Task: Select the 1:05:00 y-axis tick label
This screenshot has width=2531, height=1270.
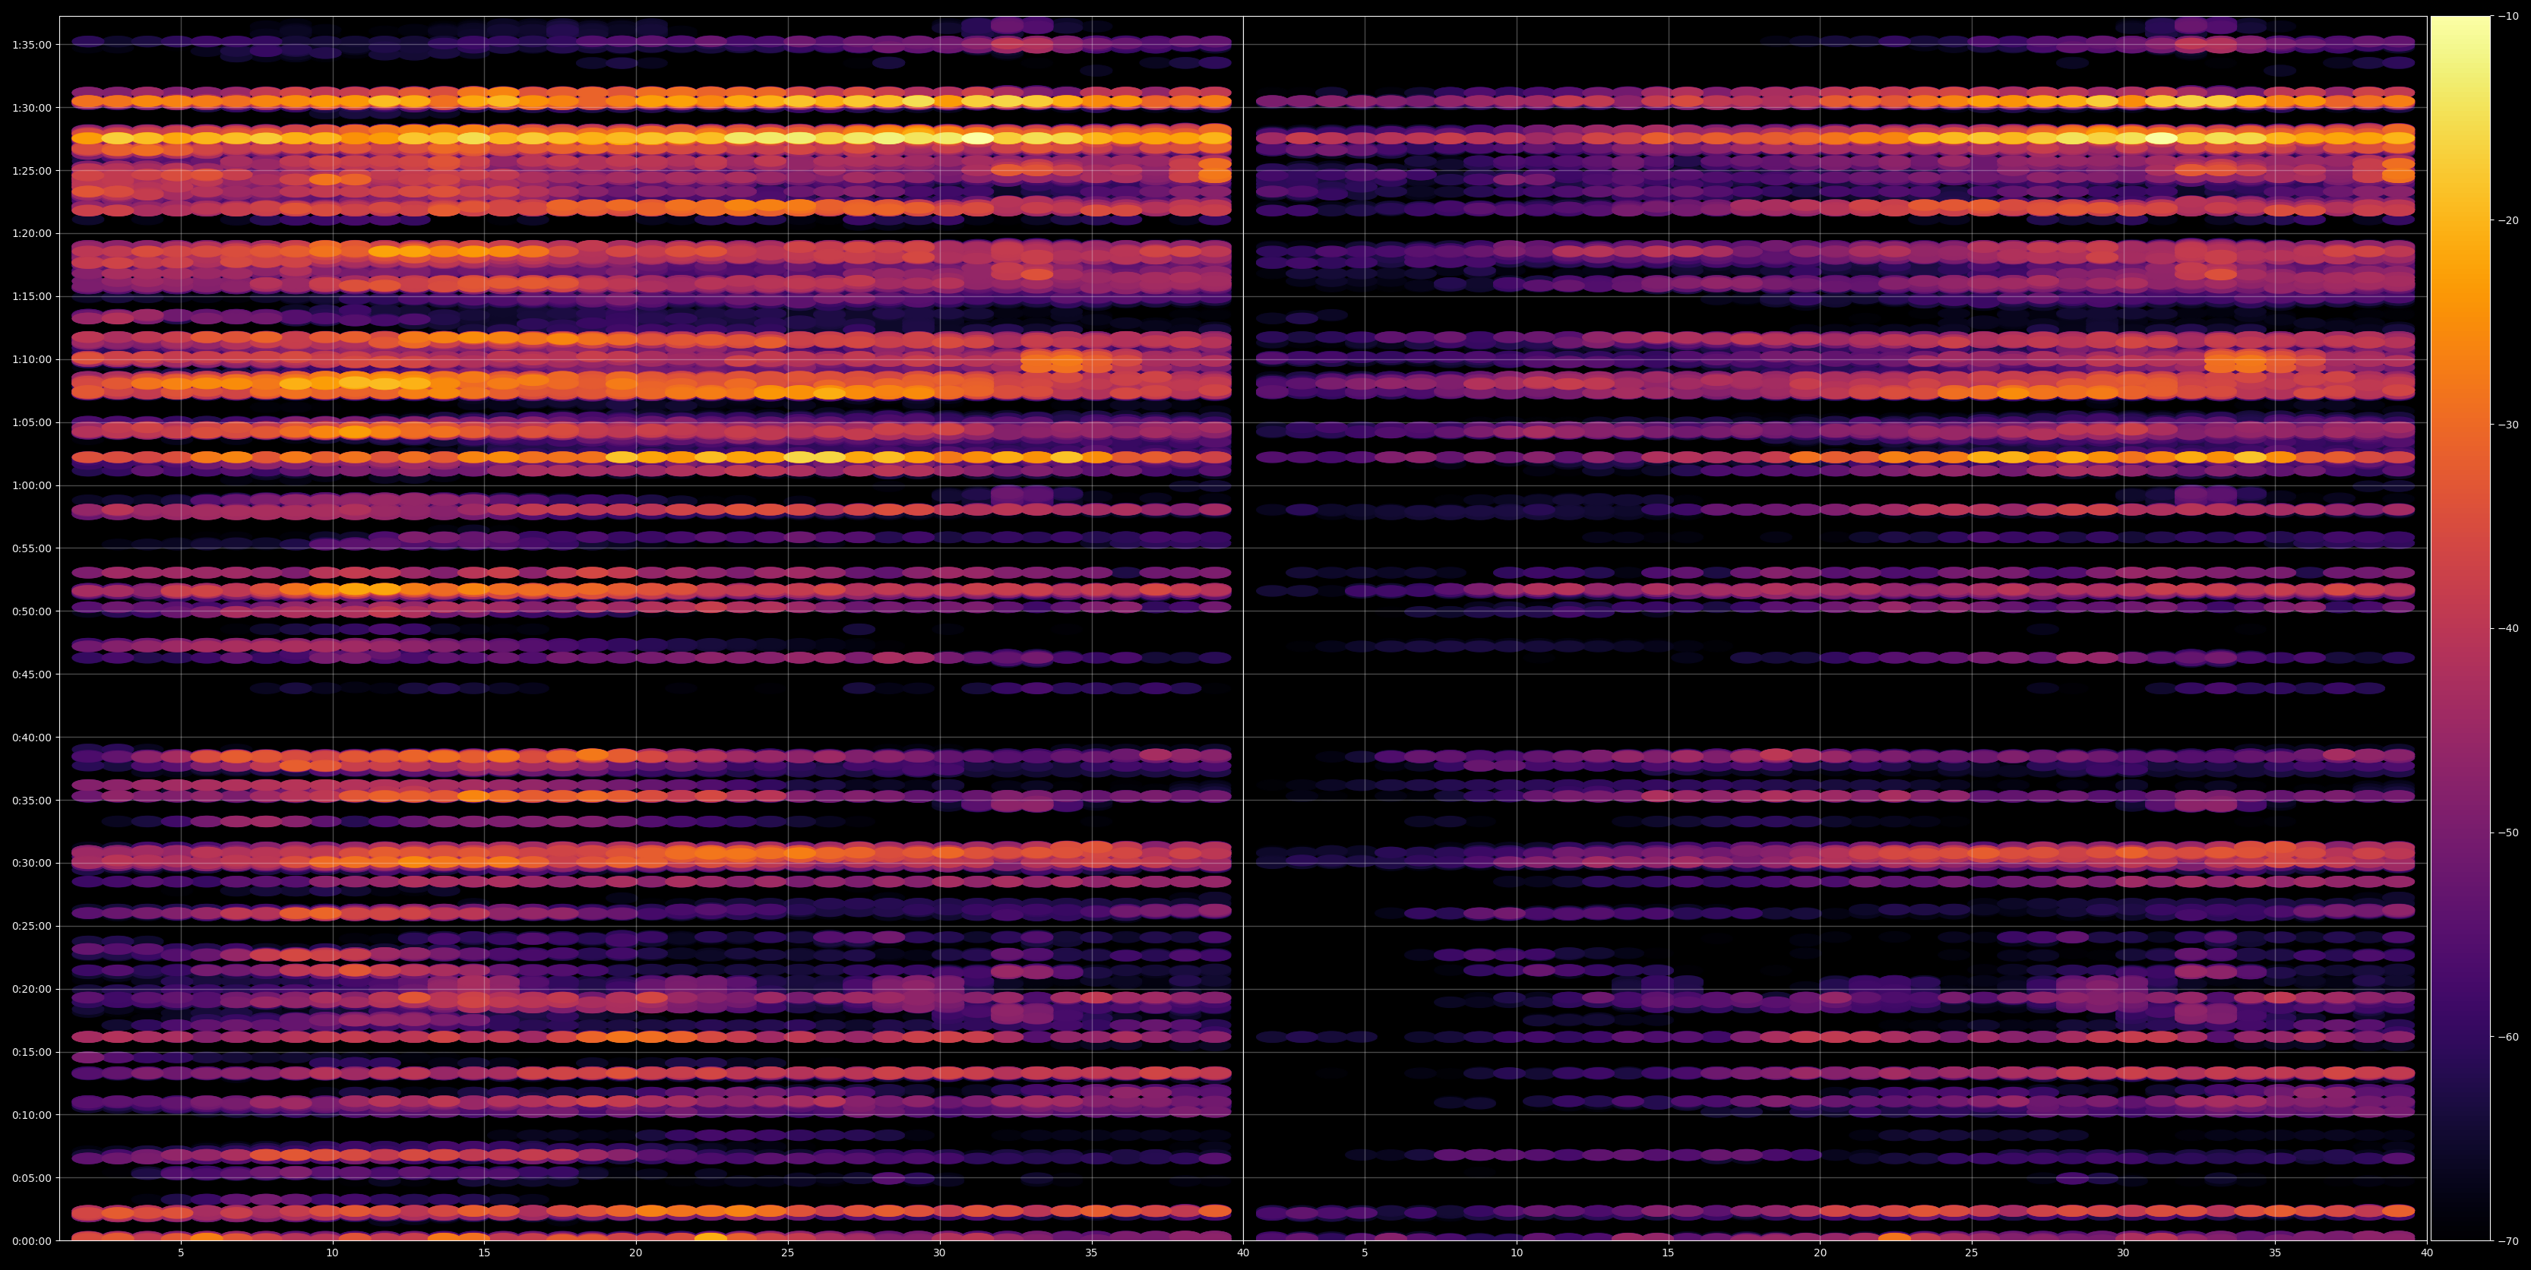Action: (x=31, y=422)
